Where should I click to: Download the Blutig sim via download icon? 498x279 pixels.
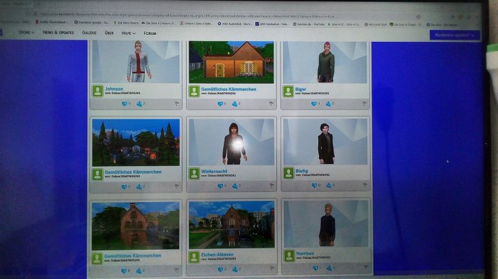[329, 186]
